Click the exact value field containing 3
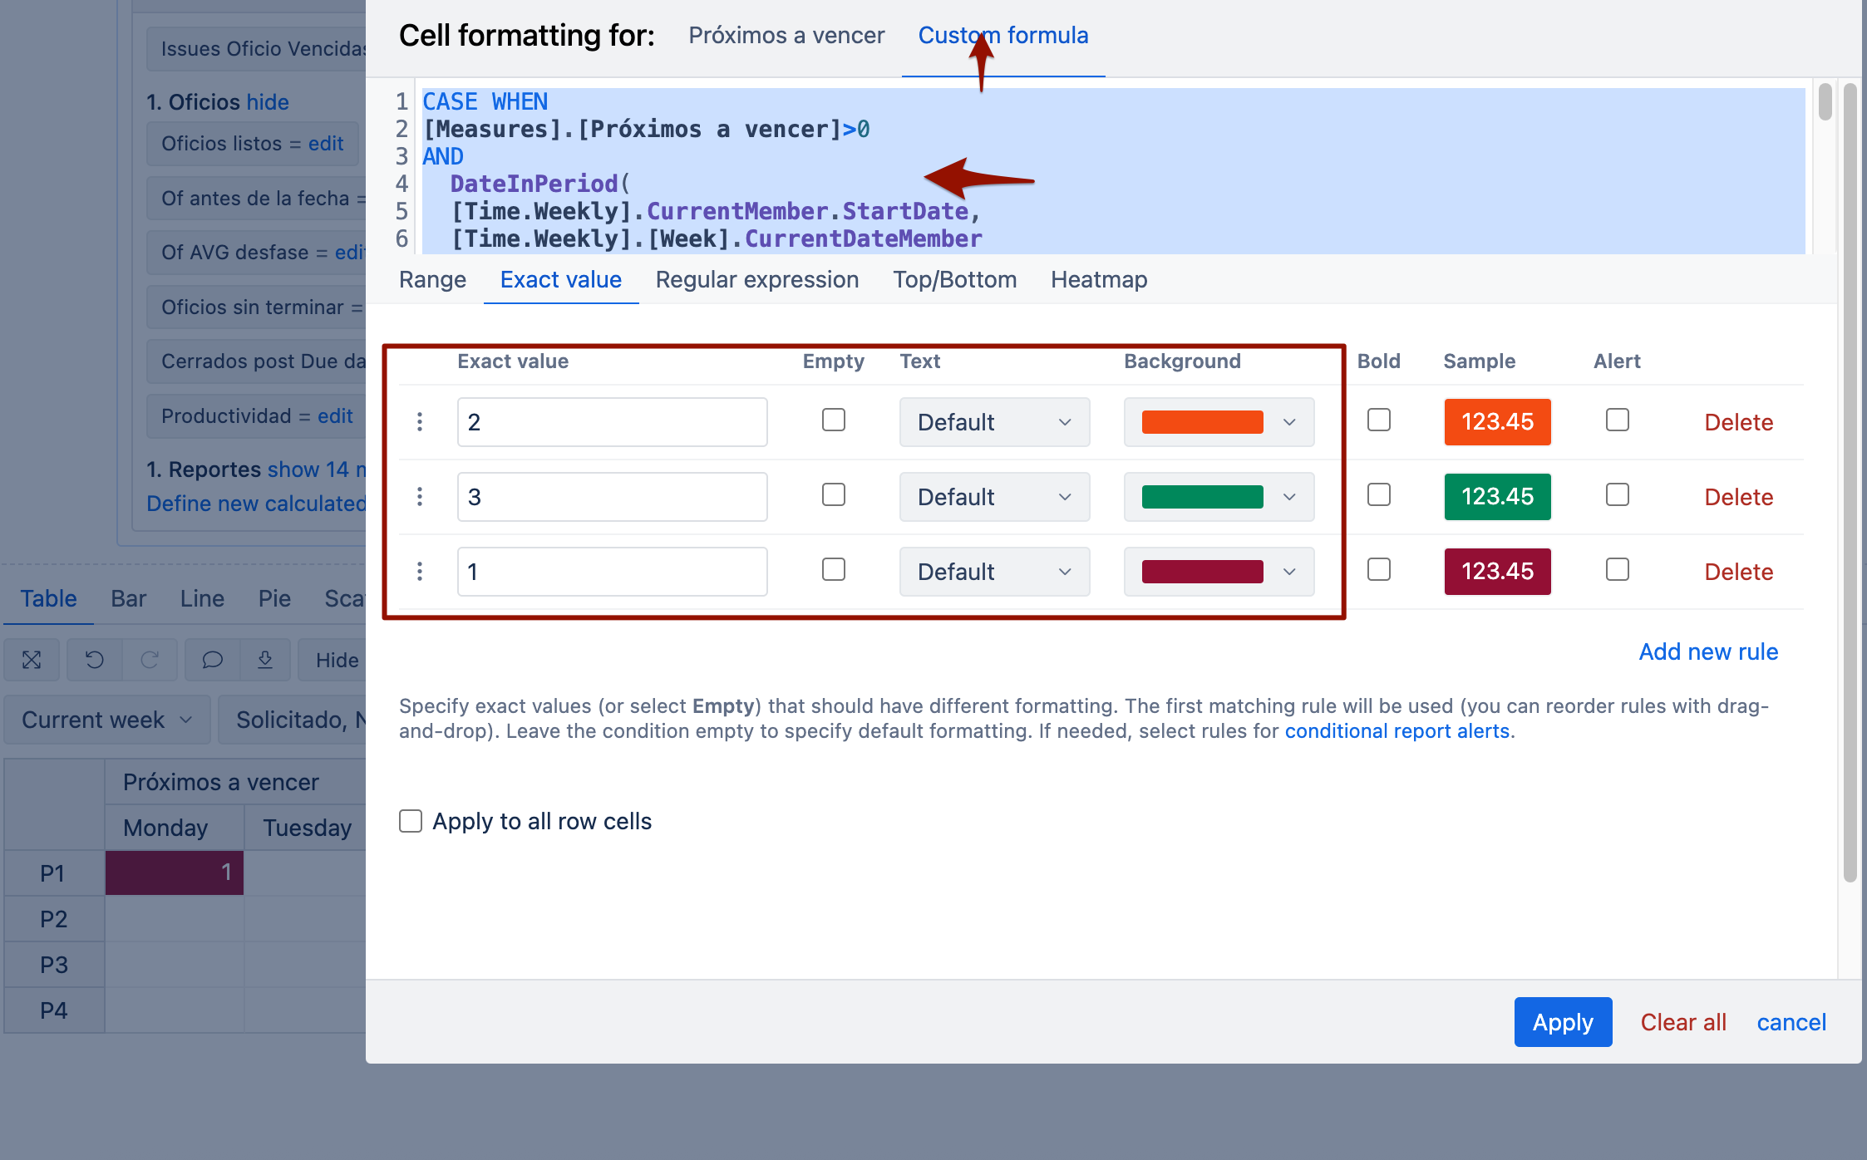 pos(612,497)
